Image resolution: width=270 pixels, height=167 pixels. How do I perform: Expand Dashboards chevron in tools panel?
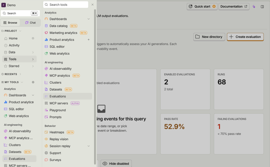[x=89, y=19]
